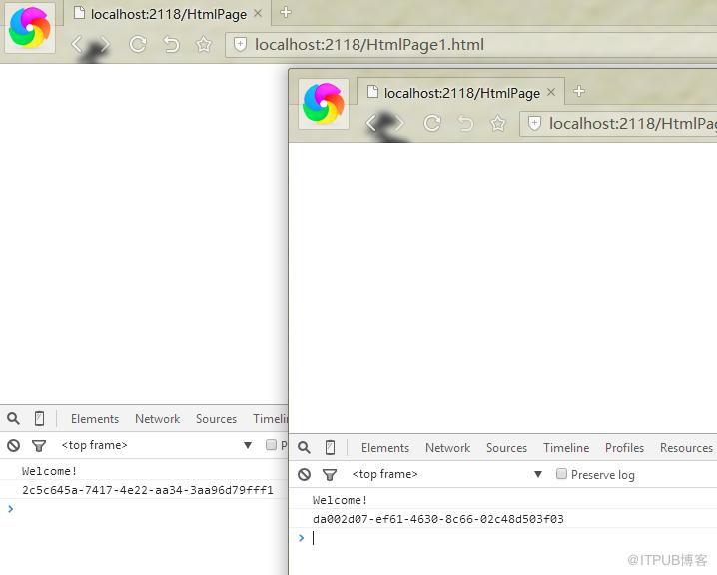Bookmark HtmlPage1.html with the star icon
Screen dimensions: 717x575
pos(204,44)
